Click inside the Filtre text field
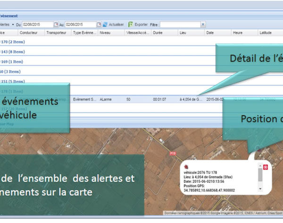Viewport: 283px width, 223px height. tap(180, 24)
